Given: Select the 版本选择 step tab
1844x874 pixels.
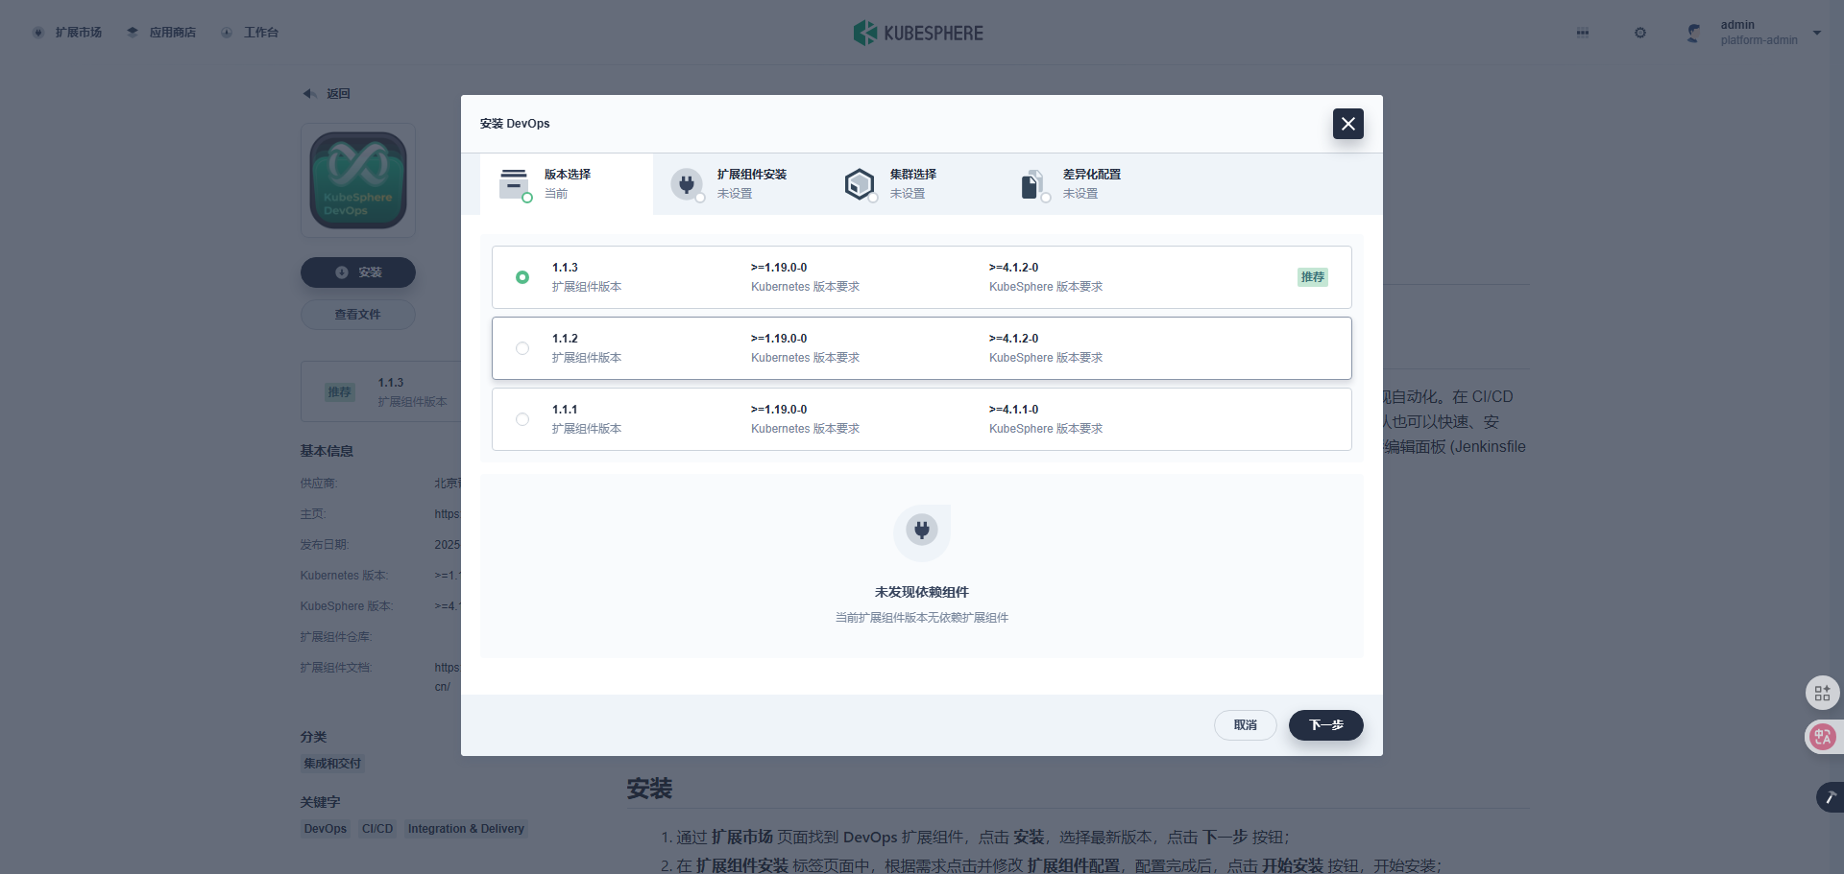Looking at the screenshot, I should click(x=567, y=184).
